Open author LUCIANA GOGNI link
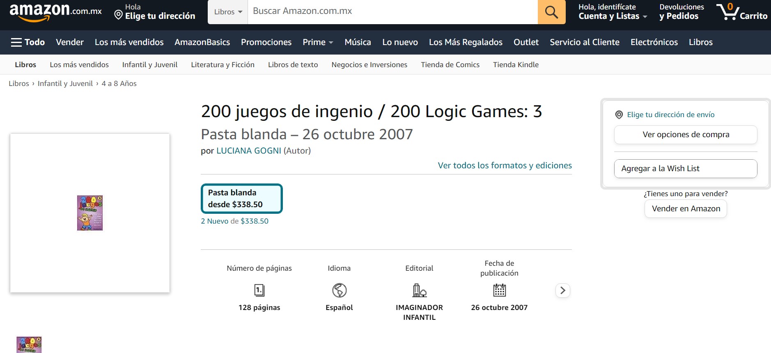 pyautogui.click(x=249, y=151)
